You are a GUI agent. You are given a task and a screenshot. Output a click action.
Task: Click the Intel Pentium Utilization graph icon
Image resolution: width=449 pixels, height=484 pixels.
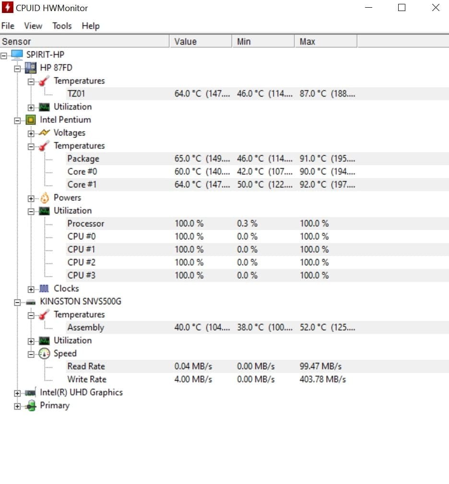(x=45, y=211)
